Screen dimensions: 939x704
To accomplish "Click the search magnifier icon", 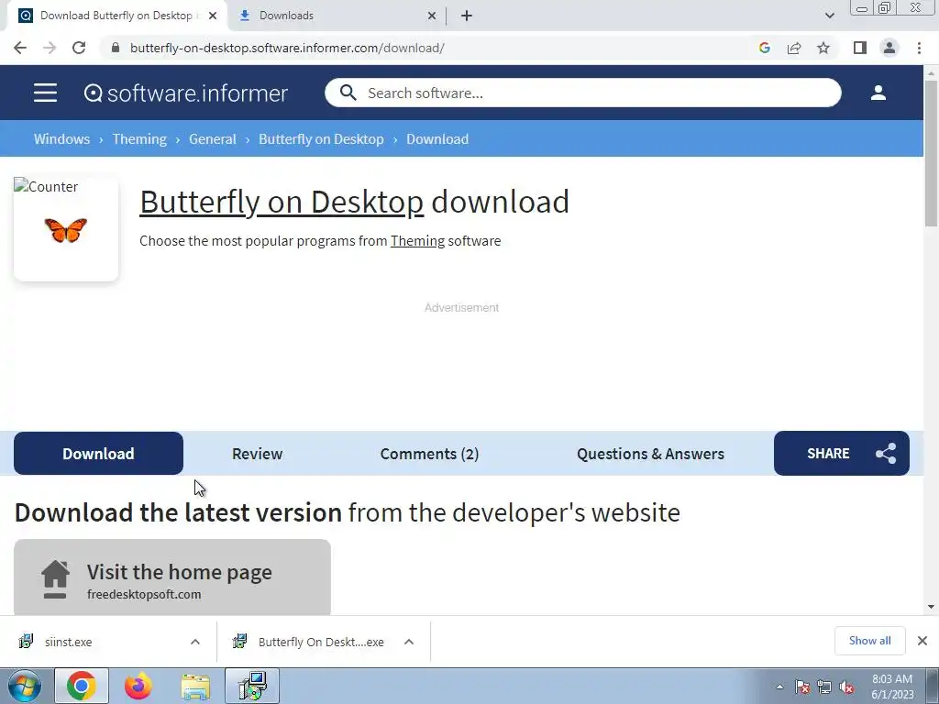I will (x=348, y=93).
